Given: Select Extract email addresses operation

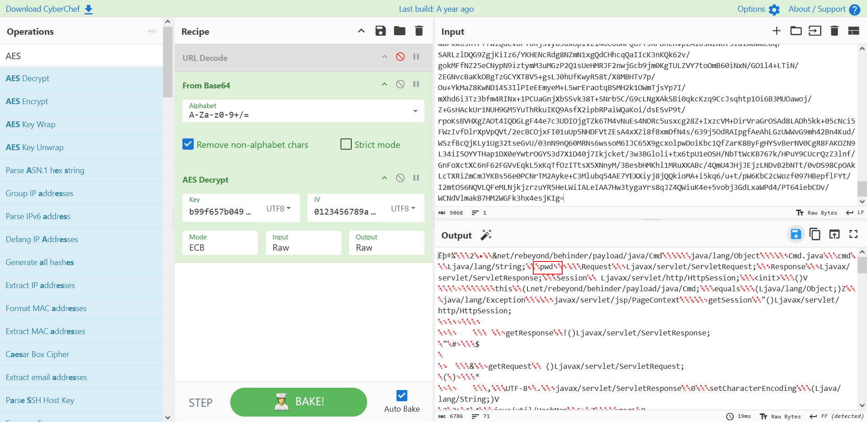Looking at the screenshot, I should [x=81, y=377].
